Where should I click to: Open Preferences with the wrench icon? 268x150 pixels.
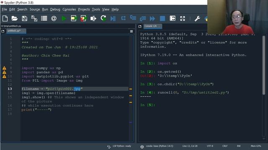197,18
